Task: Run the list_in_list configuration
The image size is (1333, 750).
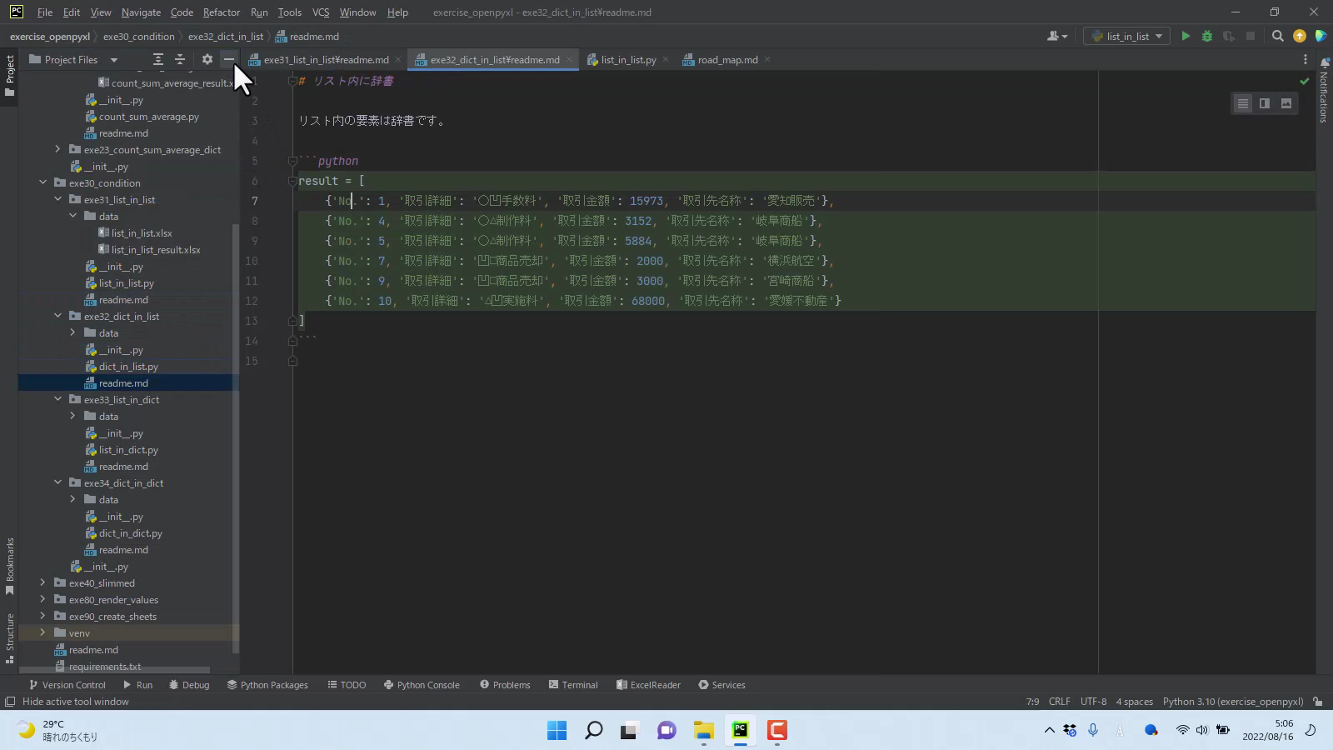Action: pyautogui.click(x=1186, y=36)
